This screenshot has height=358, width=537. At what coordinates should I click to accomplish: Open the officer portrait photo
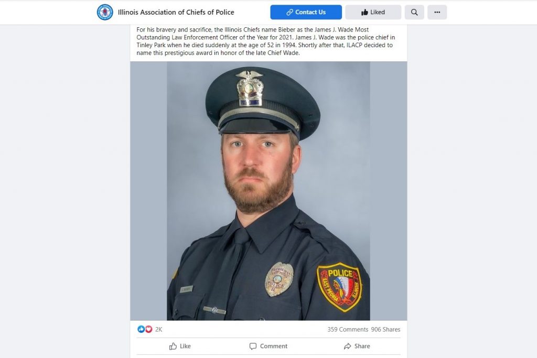pos(268,191)
